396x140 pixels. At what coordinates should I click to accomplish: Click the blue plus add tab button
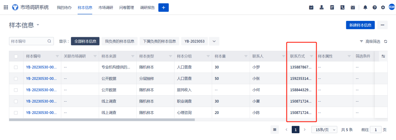[163, 7]
